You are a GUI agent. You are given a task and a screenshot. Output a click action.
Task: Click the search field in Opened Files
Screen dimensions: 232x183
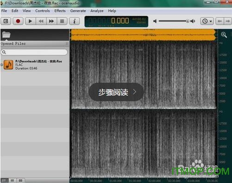pyautogui.click(x=34, y=52)
